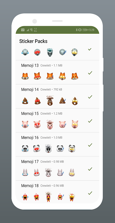Tap the star-eyes poop sticker in Memoji 14

pos(75,101)
